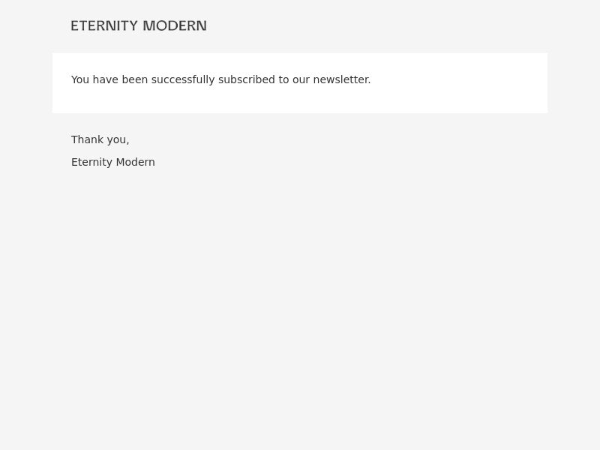600x450 pixels.
Task: Click the blank gray area below the signature
Action: pos(300,306)
